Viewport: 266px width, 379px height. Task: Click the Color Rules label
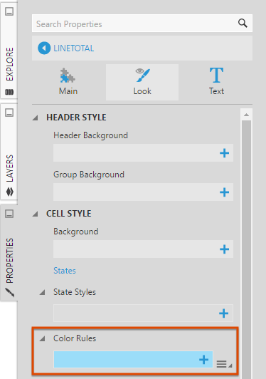click(x=75, y=338)
